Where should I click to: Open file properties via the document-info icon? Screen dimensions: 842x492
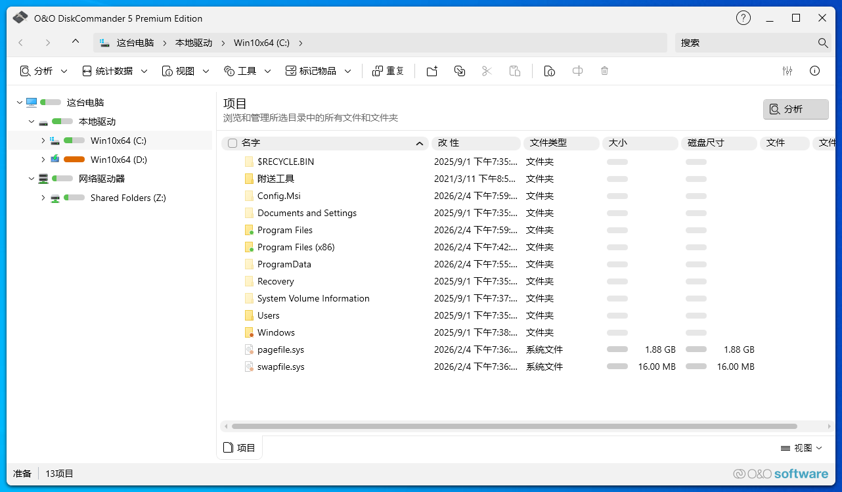[550, 71]
